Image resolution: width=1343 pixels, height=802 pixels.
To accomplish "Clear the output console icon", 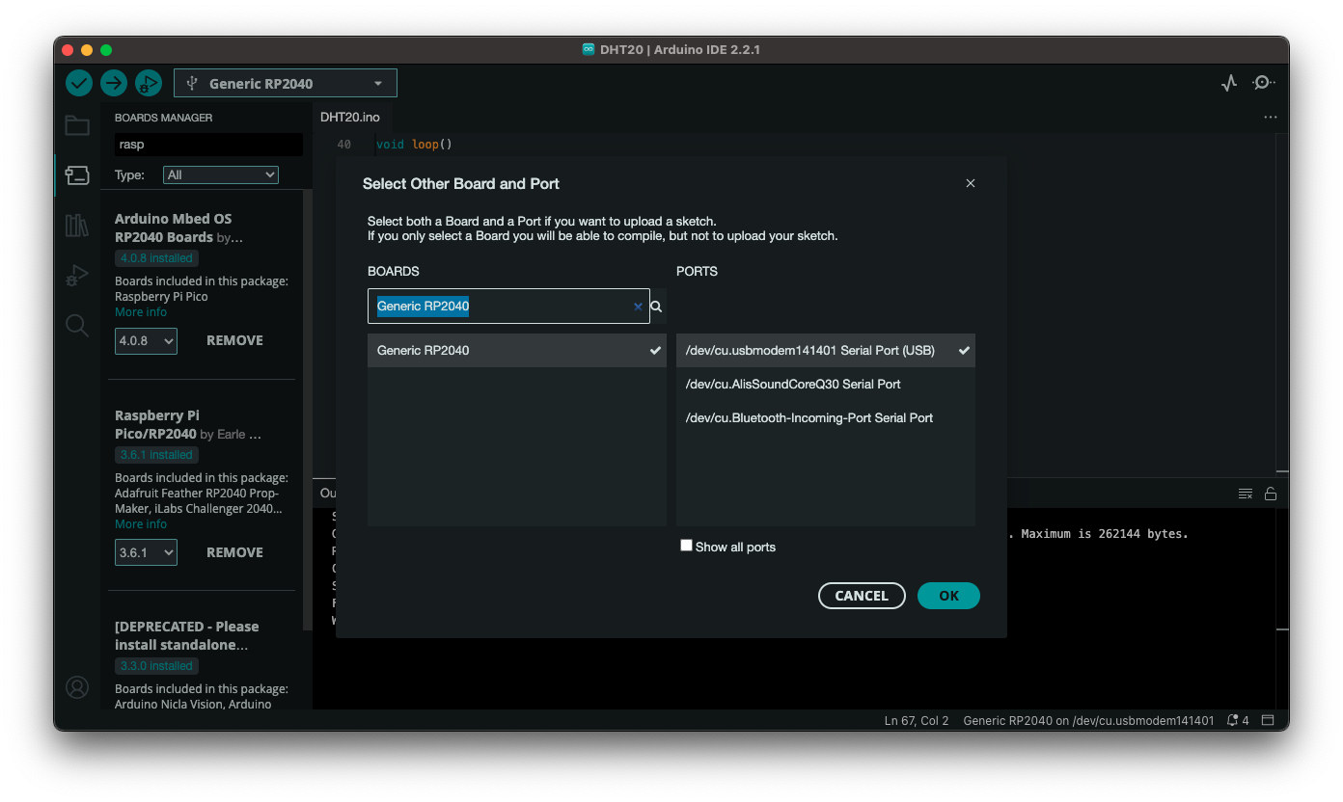I will click(x=1246, y=494).
